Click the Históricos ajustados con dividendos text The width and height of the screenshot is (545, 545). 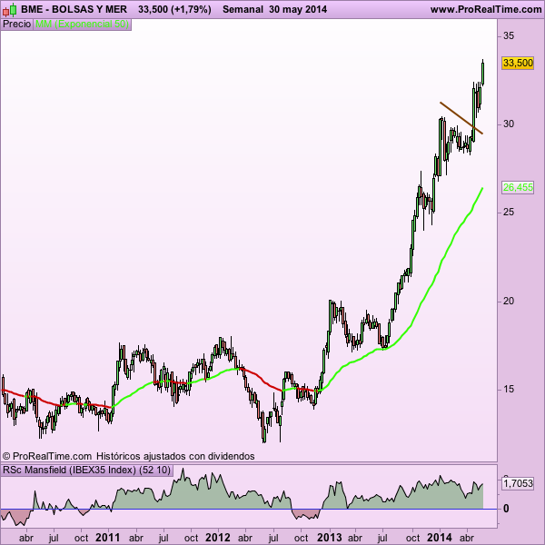pyautogui.click(x=175, y=456)
